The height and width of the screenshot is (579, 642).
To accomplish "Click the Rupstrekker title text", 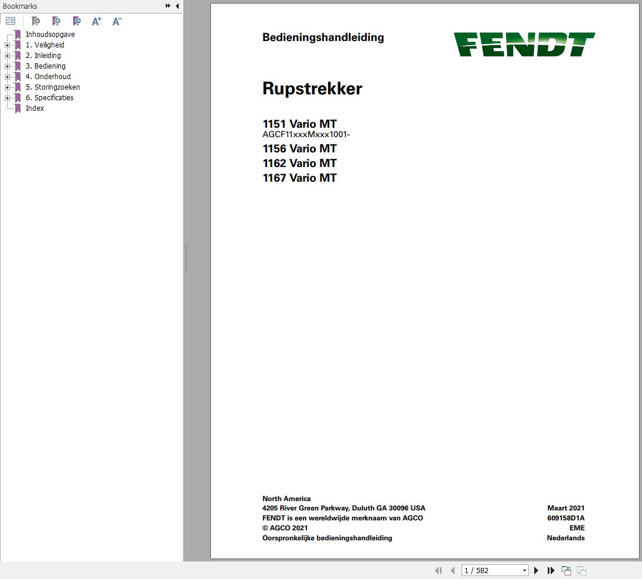I will 312,88.
